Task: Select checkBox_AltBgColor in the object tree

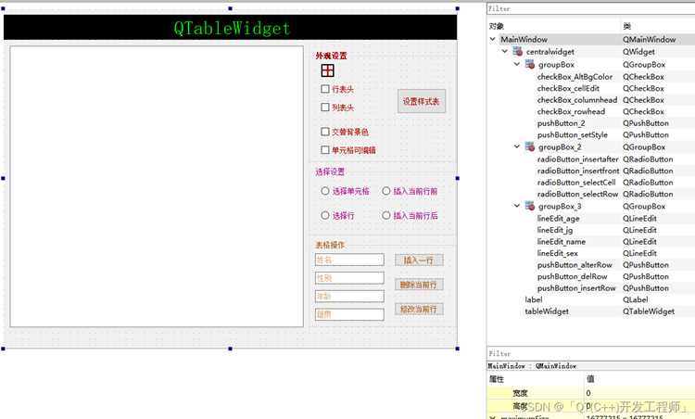Action: tap(575, 77)
